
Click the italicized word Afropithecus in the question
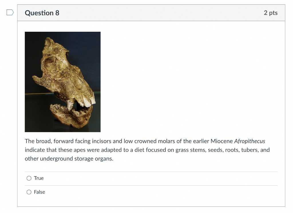249,141
